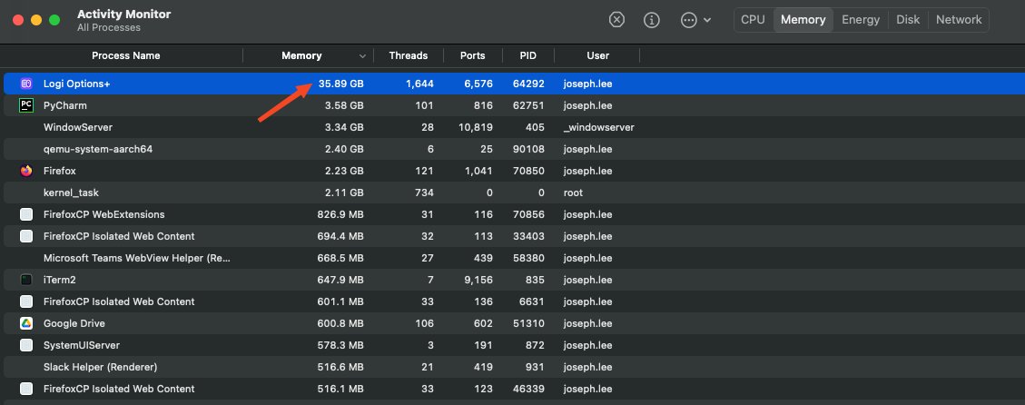1025x405 pixels.
Task: Click the iTerm2 app icon
Action: click(26, 280)
